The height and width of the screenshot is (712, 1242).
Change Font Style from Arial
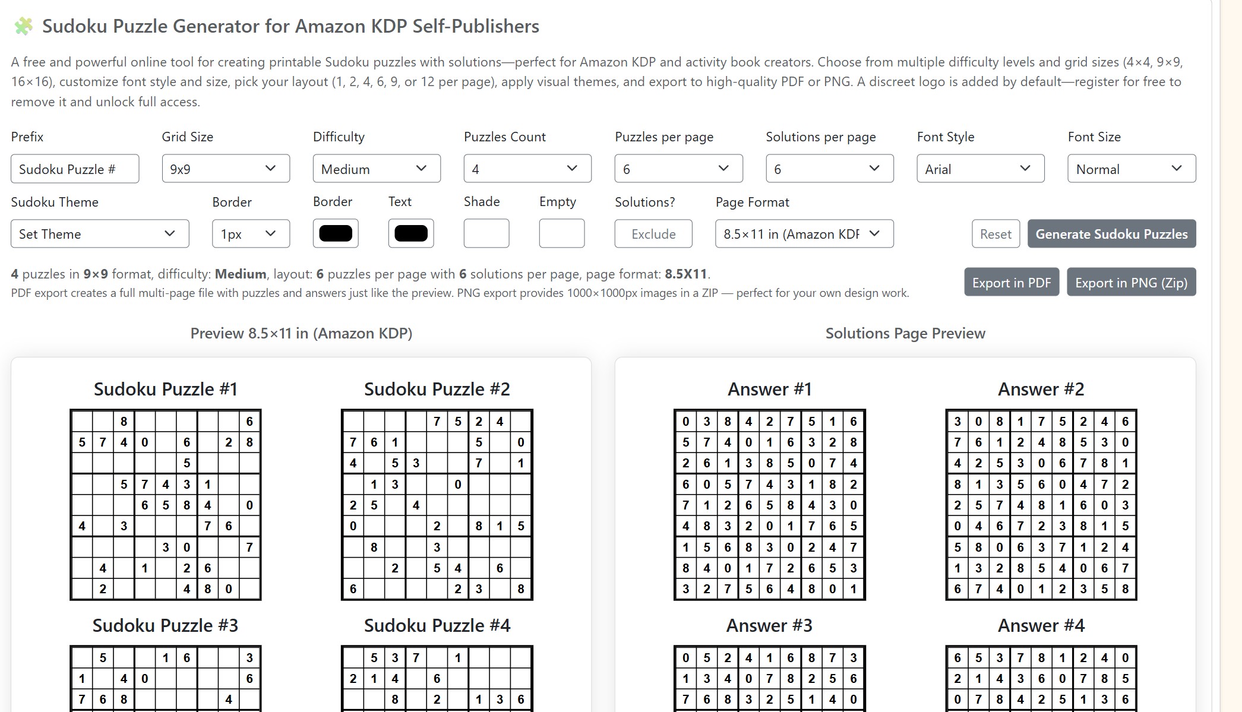click(x=980, y=169)
